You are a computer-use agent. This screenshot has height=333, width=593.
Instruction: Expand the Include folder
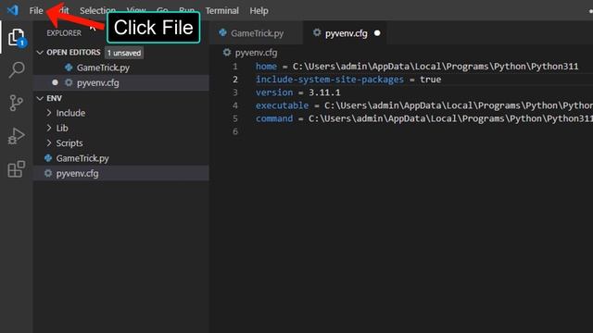point(49,113)
